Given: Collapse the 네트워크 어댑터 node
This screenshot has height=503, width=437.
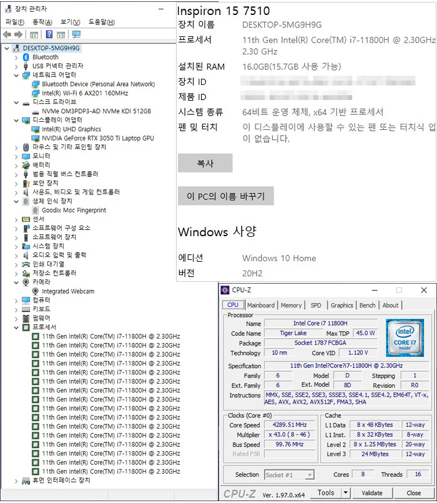Looking at the screenshot, I should click(x=16, y=76).
